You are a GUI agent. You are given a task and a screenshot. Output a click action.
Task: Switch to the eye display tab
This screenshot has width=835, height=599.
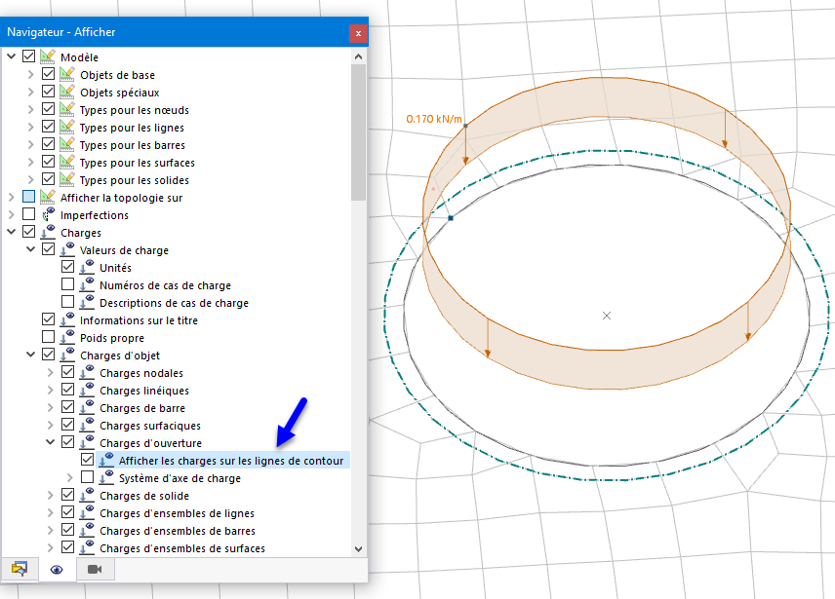coord(57,569)
